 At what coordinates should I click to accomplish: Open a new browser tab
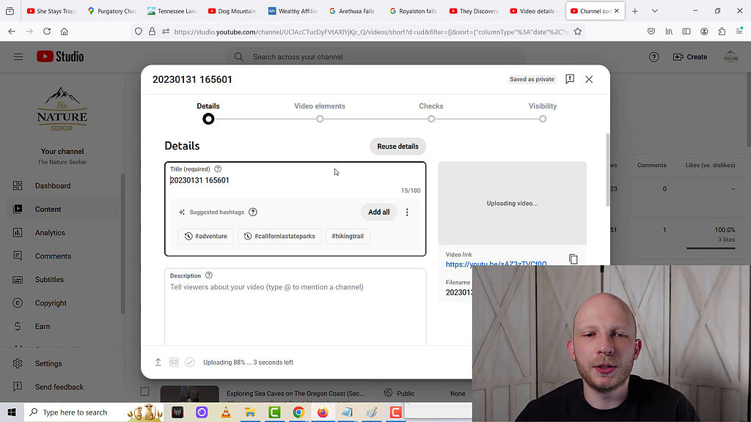(635, 11)
